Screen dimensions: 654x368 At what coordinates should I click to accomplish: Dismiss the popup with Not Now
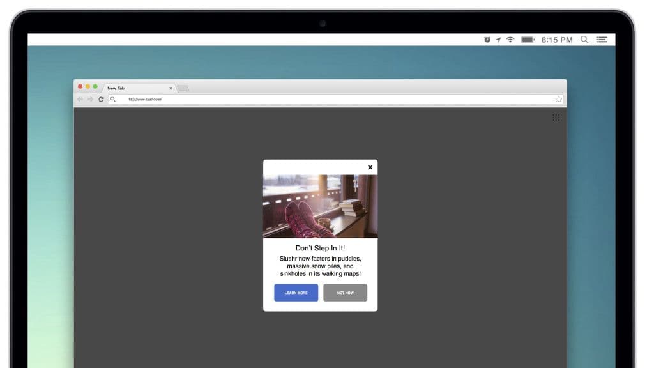345,293
